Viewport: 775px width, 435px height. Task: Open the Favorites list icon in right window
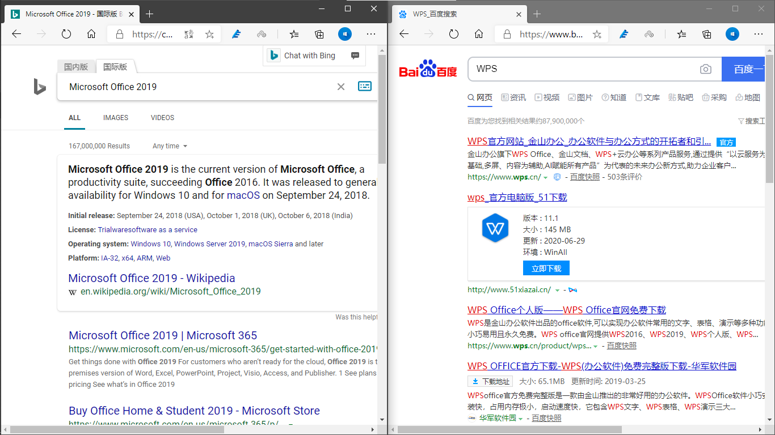pos(680,34)
